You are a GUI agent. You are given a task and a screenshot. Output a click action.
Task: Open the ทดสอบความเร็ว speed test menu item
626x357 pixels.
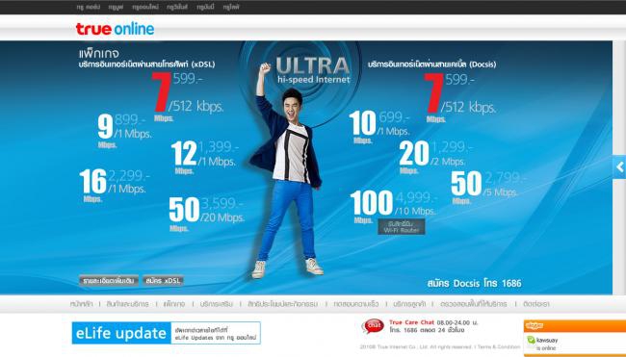click(x=356, y=304)
